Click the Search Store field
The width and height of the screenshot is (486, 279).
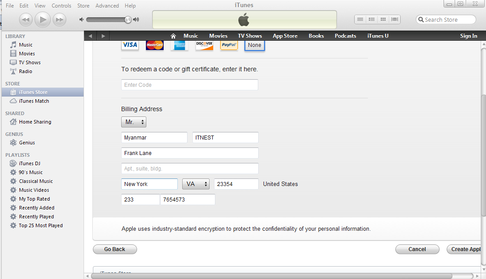click(x=446, y=19)
